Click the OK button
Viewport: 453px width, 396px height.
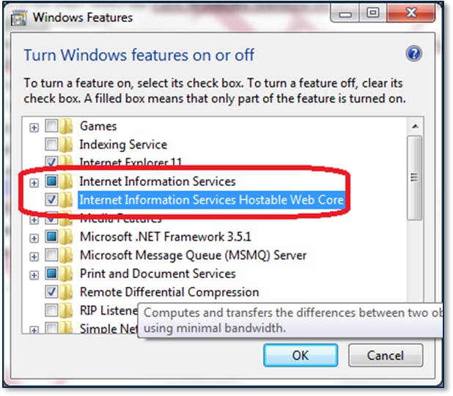tap(301, 355)
